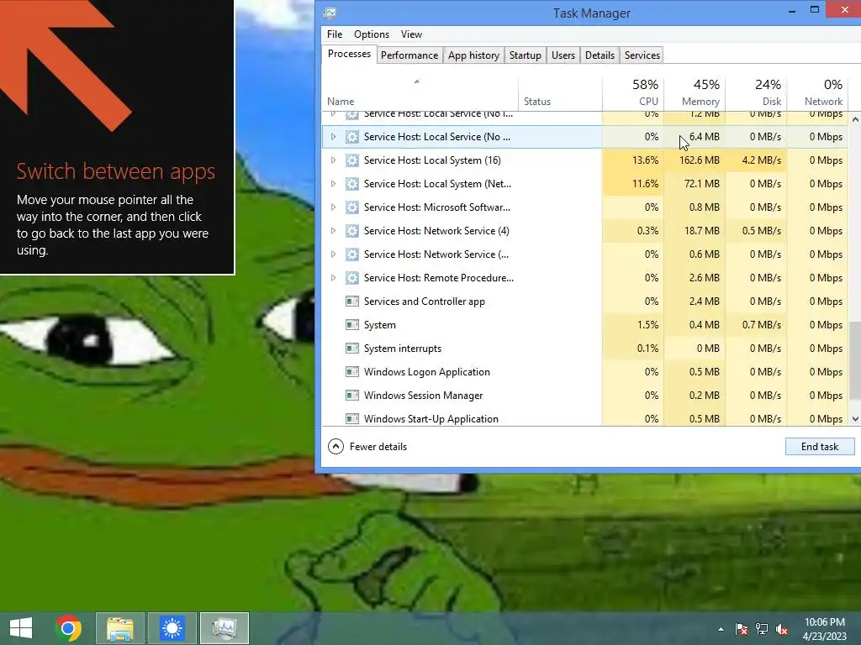Click gear icon of Service Host: Microsoft Softwar...

coord(352,207)
